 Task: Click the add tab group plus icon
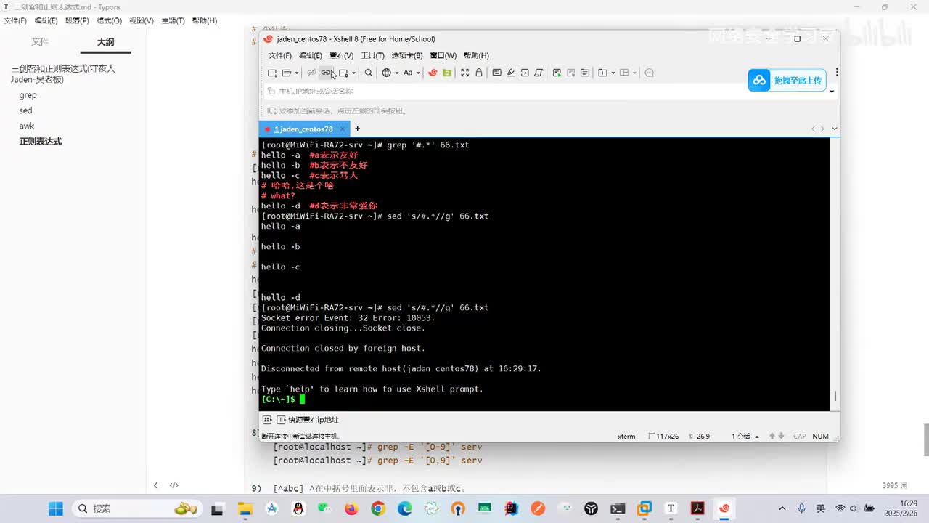pyautogui.click(x=602, y=73)
